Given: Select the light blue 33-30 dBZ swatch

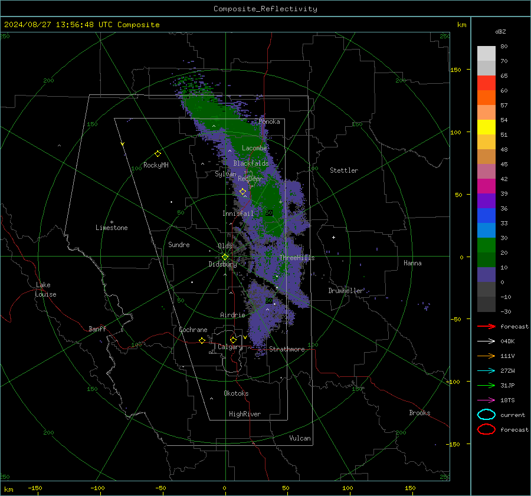Looking at the screenshot, I should click(x=486, y=230).
